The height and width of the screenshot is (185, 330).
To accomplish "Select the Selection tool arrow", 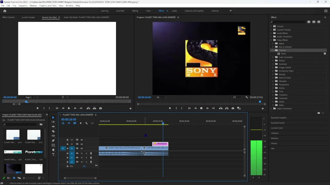I will [53, 117].
